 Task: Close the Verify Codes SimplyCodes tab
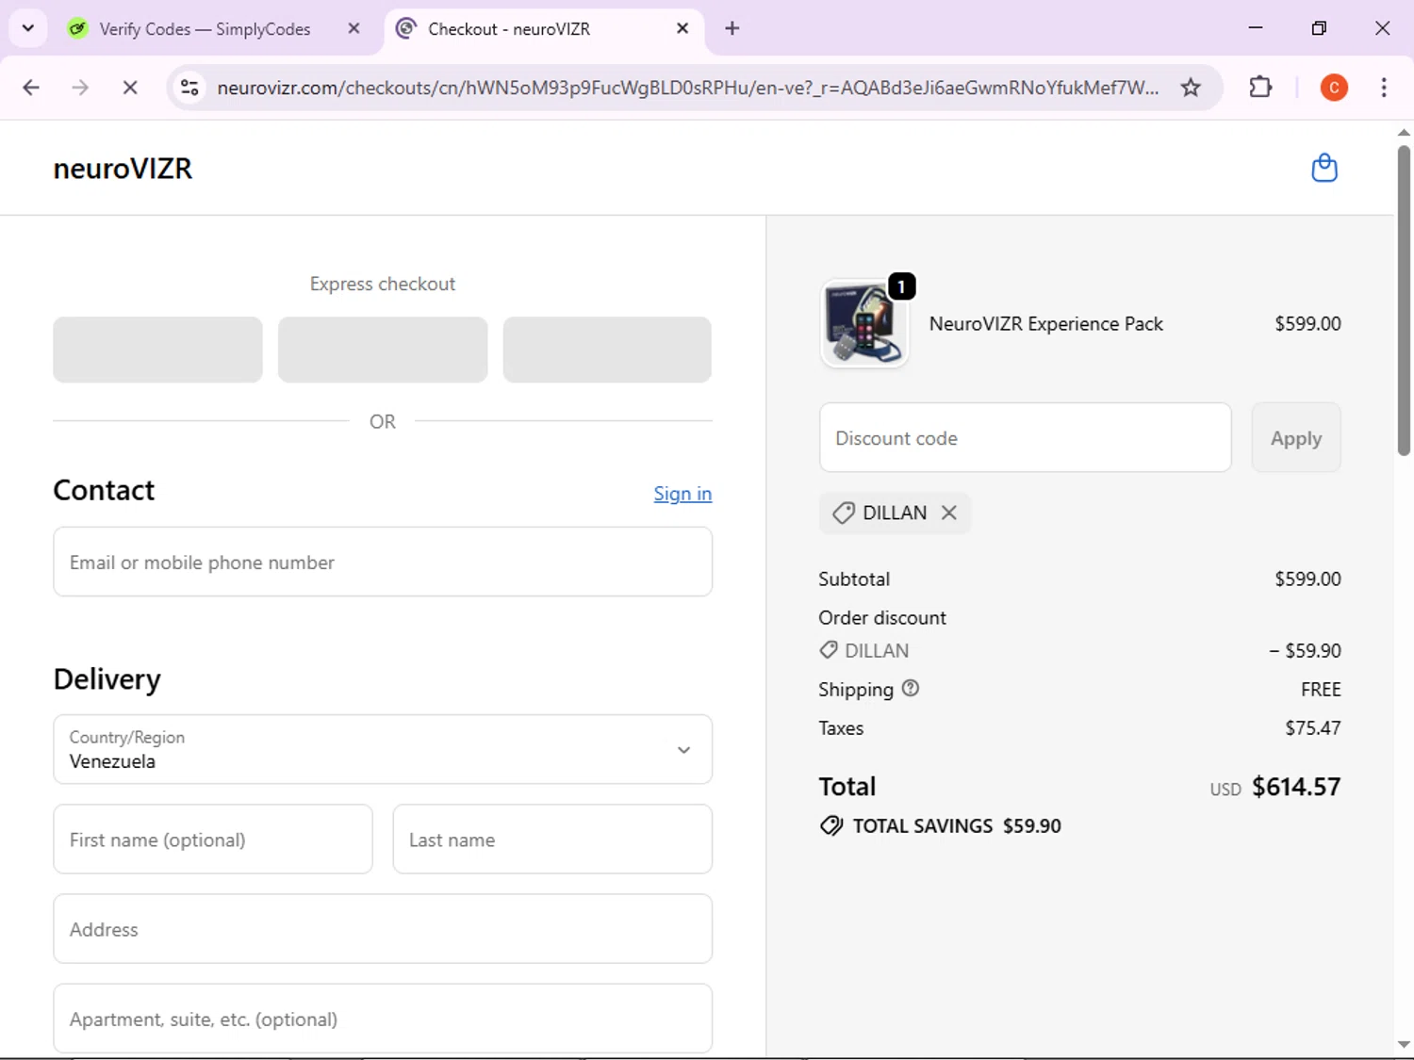pyautogui.click(x=353, y=28)
